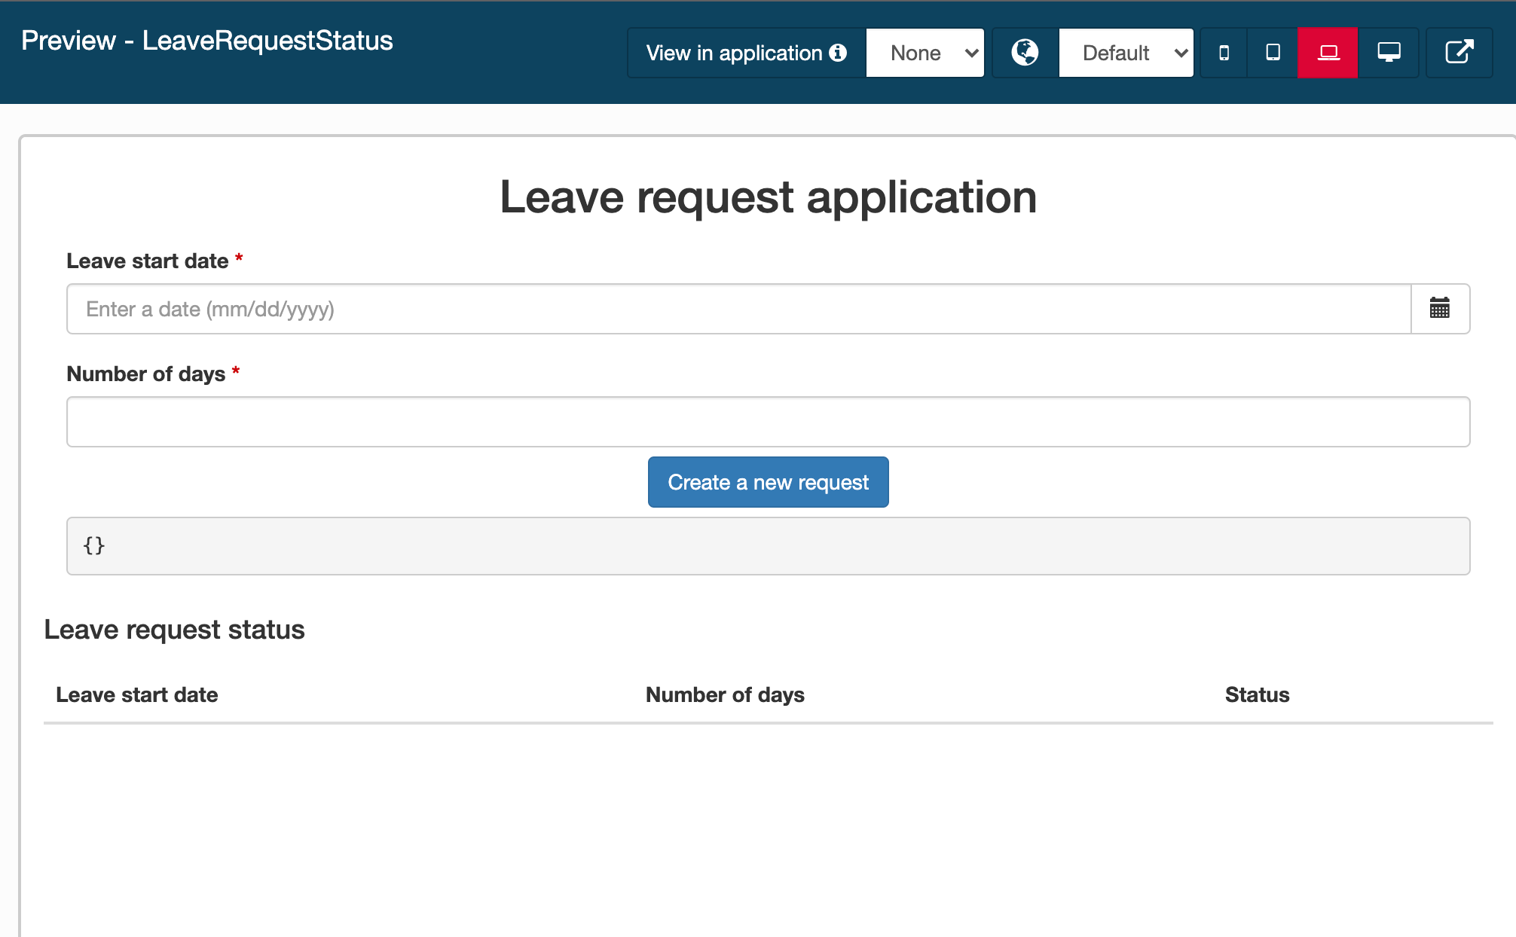Screen dimensions: 1516x937
Task: Click the JSON preview output field
Action: pos(768,545)
